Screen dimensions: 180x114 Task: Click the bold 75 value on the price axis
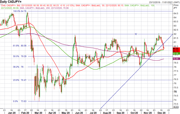coord(175,92)
